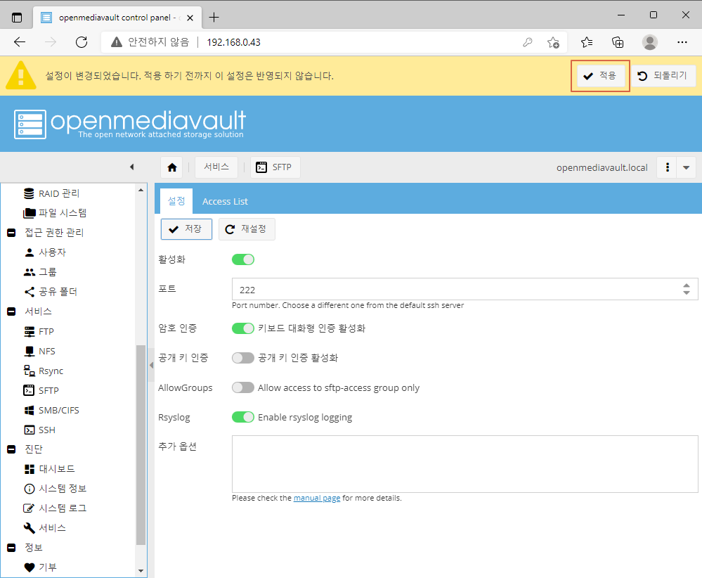The height and width of the screenshot is (578, 702).
Task: Select the openmediavault control panel browser tab
Action: pyautogui.click(x=118, y=18)
